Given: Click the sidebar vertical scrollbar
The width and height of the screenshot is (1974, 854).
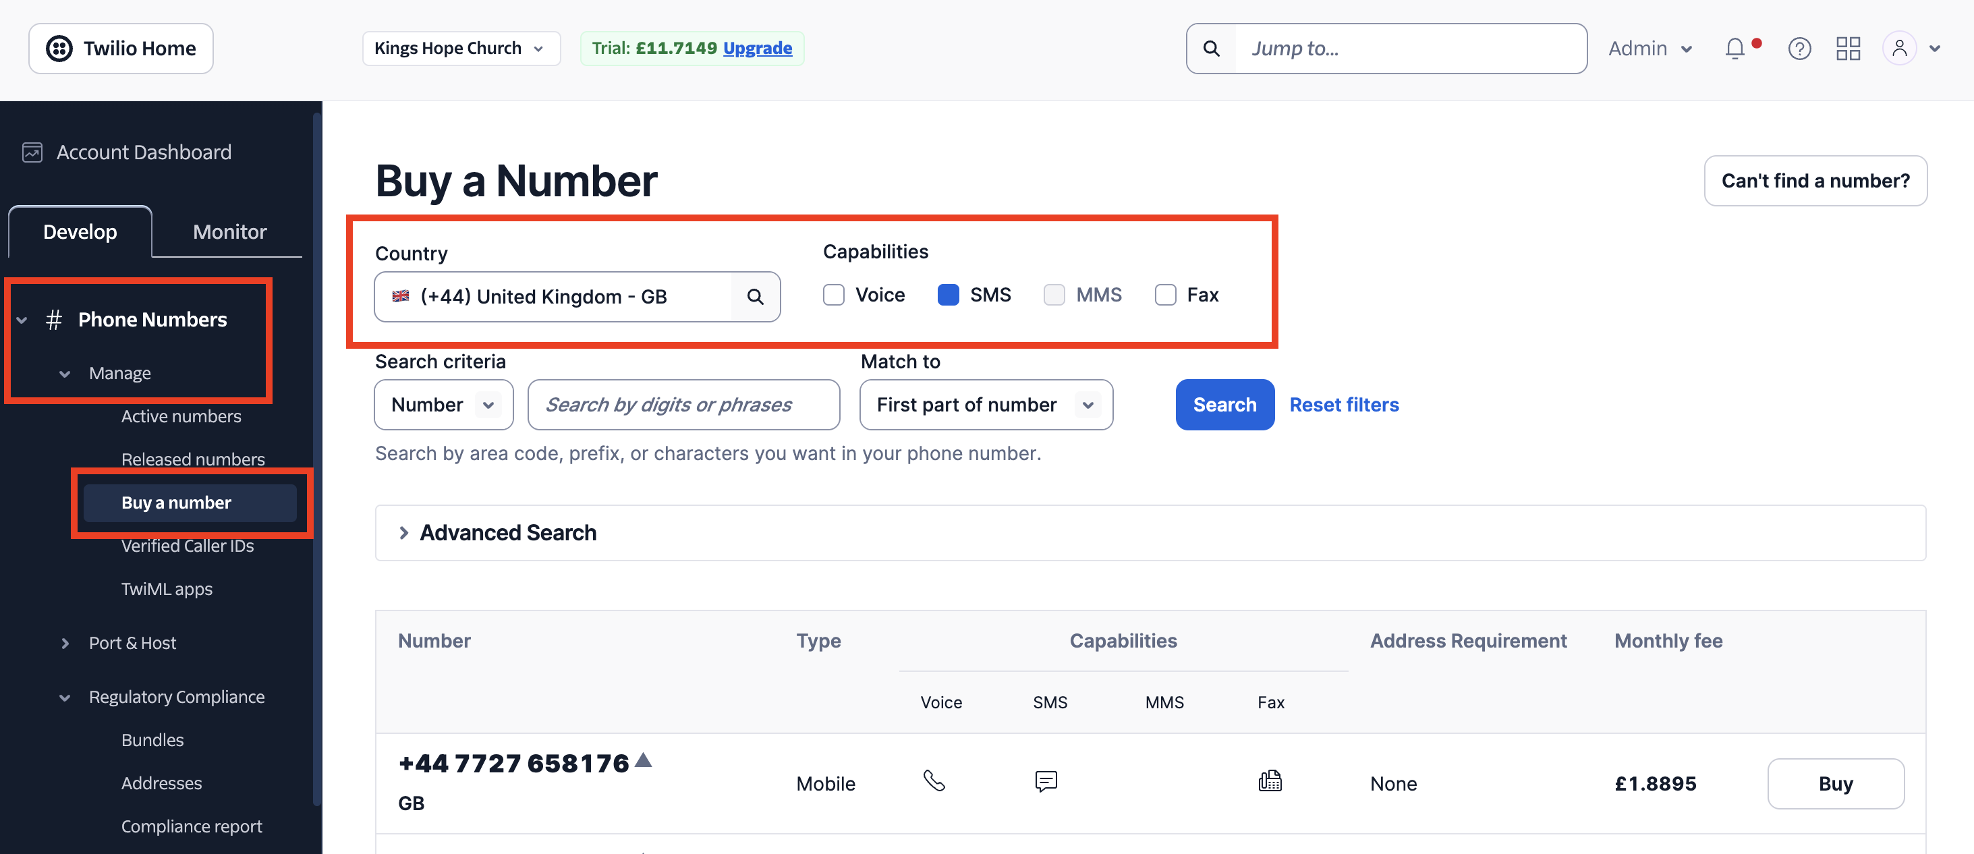Looking at the screenshot, I should pyautogui.click(x=316, y=459).
